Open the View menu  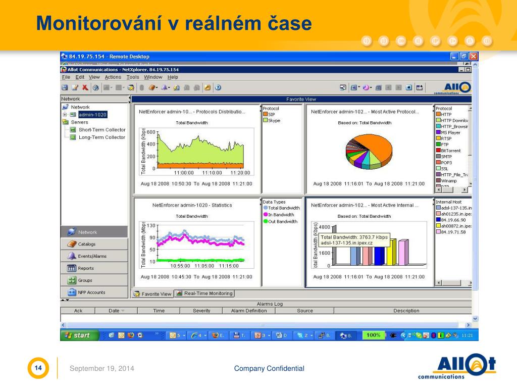pos(94,77)
